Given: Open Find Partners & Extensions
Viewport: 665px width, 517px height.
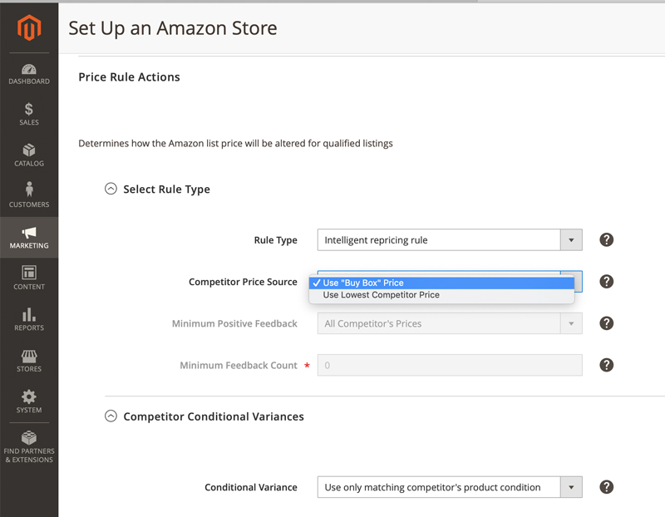Looking at the screenshot, I should pos(29,447).
